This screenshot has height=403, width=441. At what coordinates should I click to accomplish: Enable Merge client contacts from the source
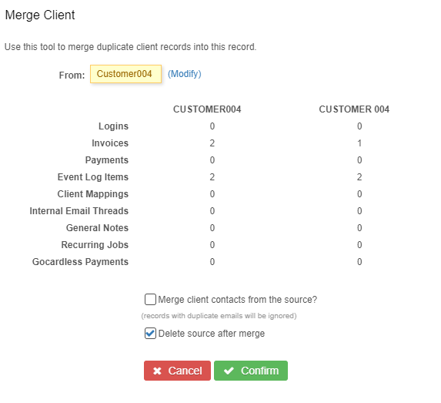pos(150,300)
